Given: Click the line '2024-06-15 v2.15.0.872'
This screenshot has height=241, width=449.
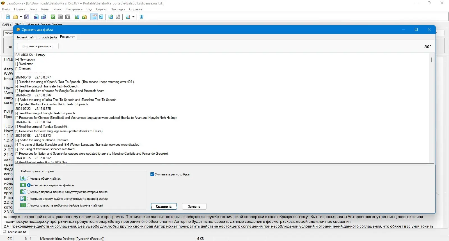Looking at the screenshot, I should [x=33, y=158].
